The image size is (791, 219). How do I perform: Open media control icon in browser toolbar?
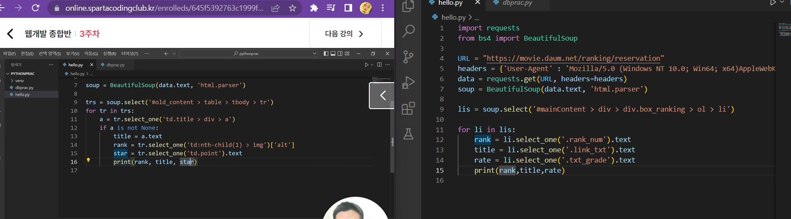[331, 8]
